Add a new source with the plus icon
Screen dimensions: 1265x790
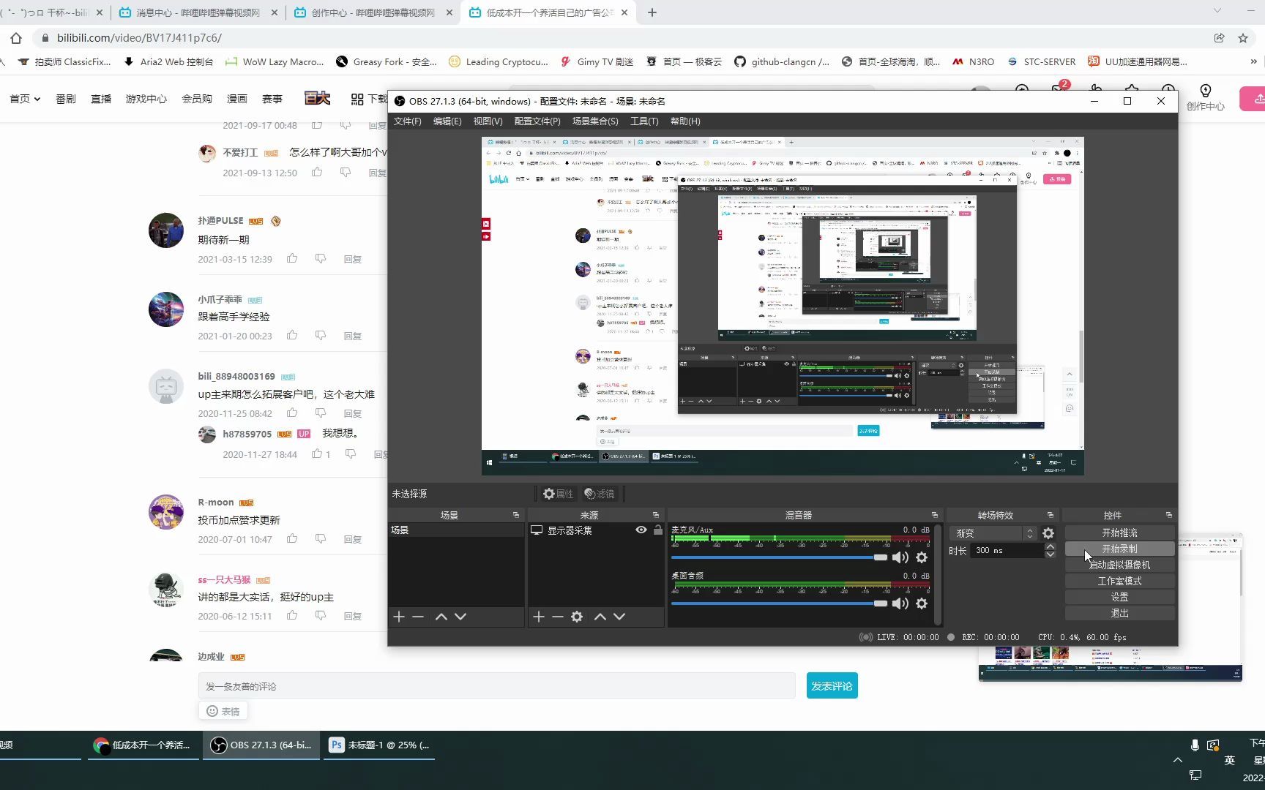coord(539,617)
